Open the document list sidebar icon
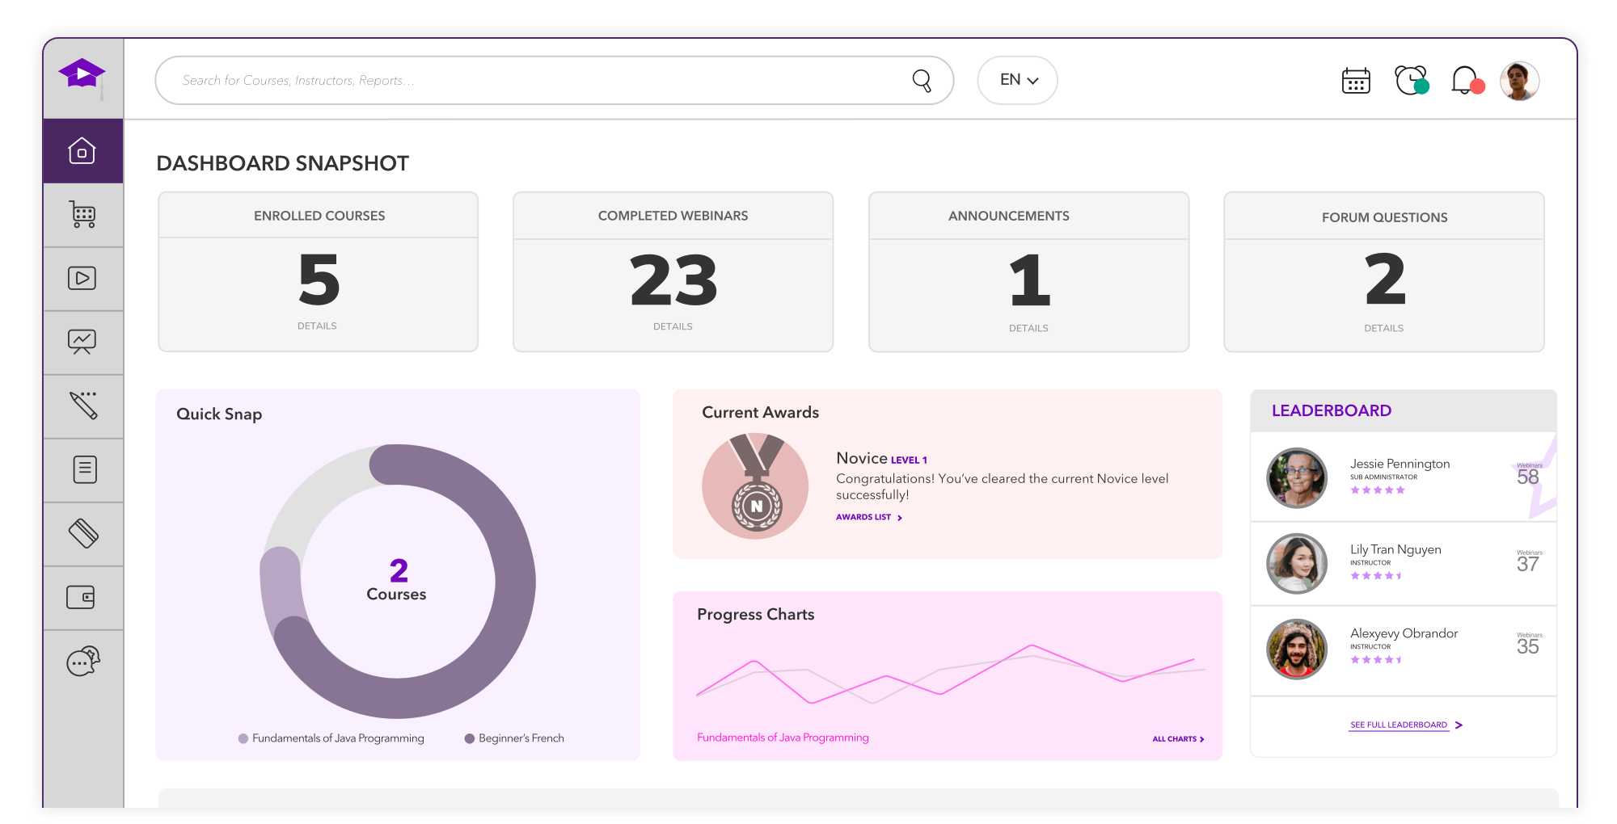 click(x=84, y=469)
